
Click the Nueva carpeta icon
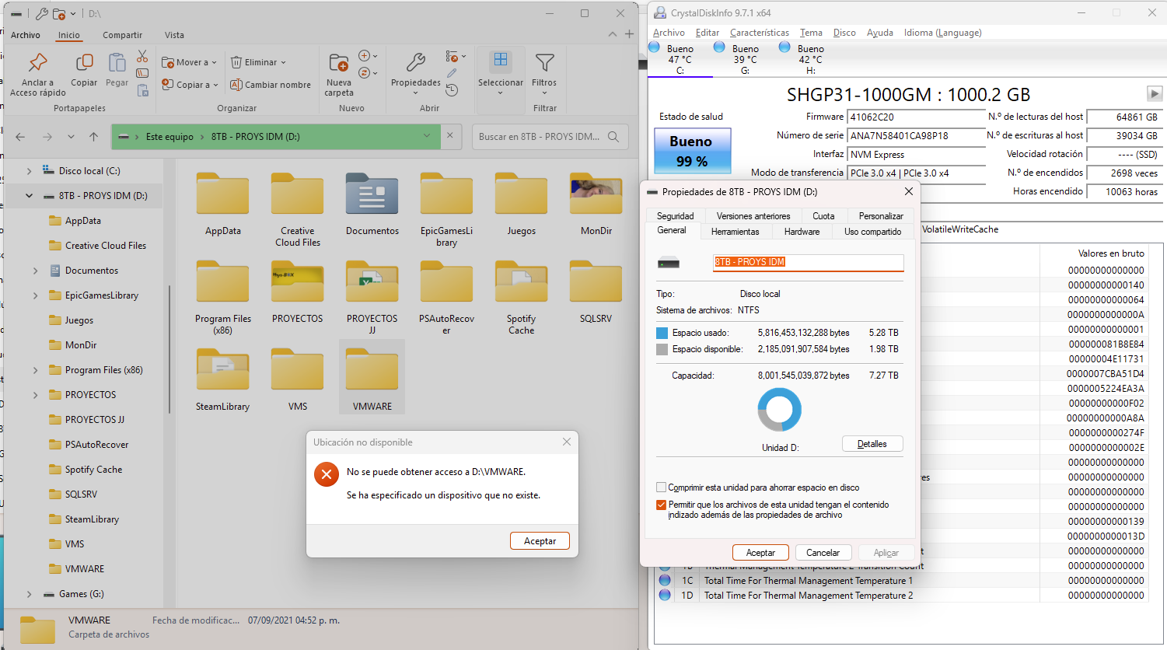click(x=339, y=62)
